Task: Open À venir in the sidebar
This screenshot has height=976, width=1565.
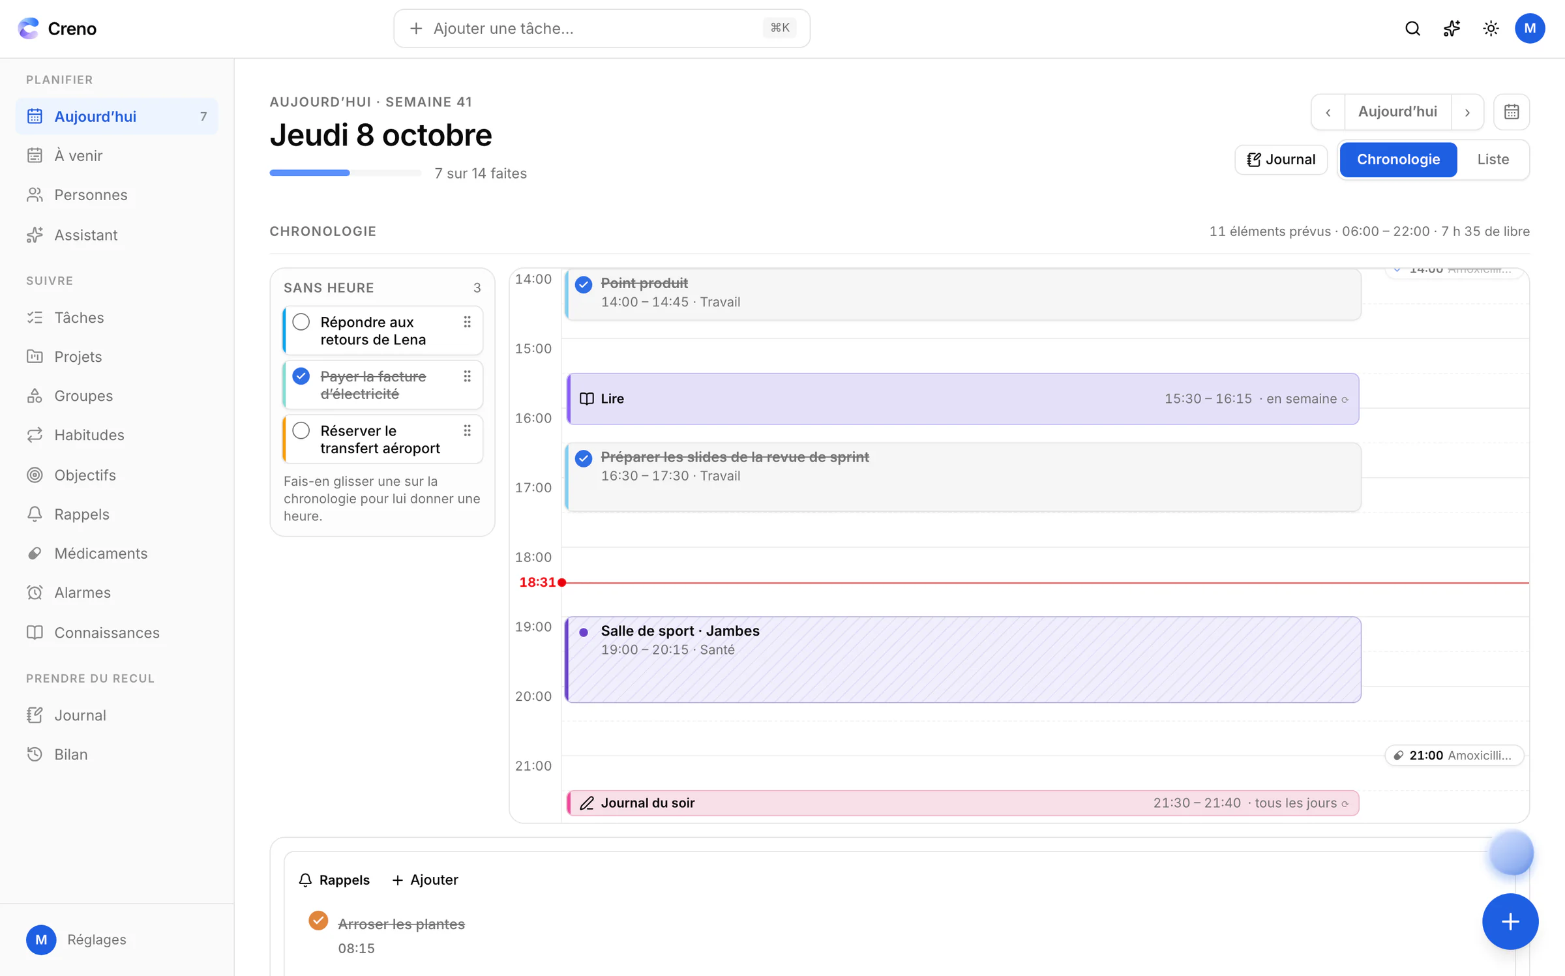Action: (x=117, y=156)
